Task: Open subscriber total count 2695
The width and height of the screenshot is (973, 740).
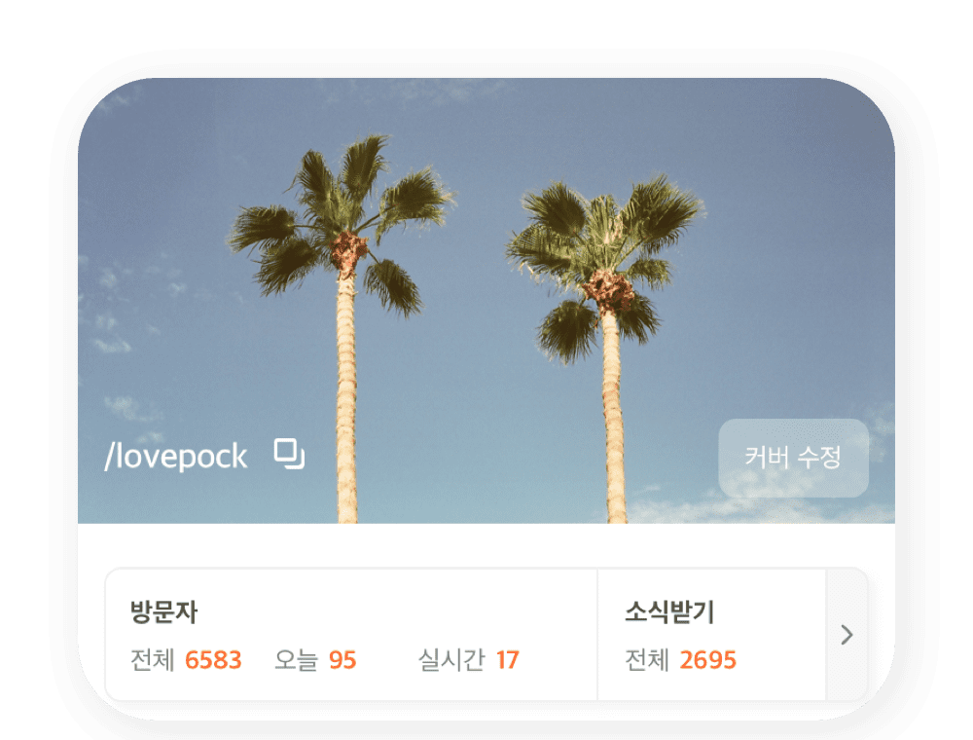Action: [x=707, y=659]
